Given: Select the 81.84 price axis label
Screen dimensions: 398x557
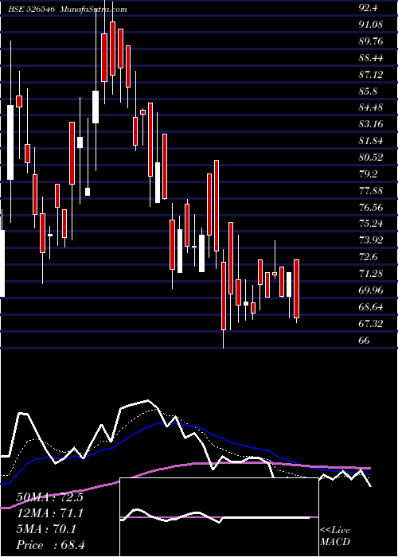Looking at the screenshot, I should pos(371,141).
